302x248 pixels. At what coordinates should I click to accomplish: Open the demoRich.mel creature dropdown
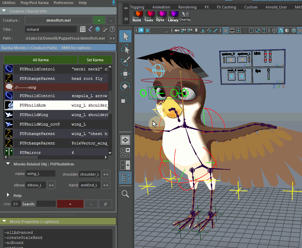58,20
